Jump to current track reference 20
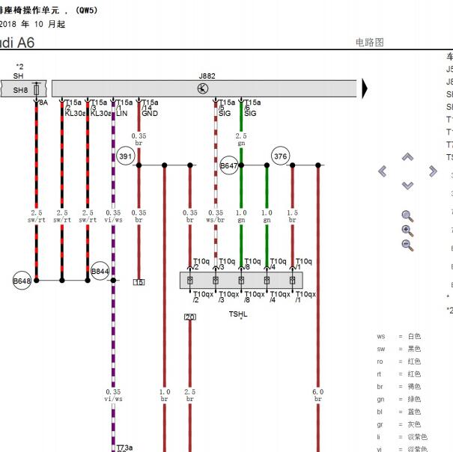Viewport: 453px width, 452px height. tap(190, 317)
